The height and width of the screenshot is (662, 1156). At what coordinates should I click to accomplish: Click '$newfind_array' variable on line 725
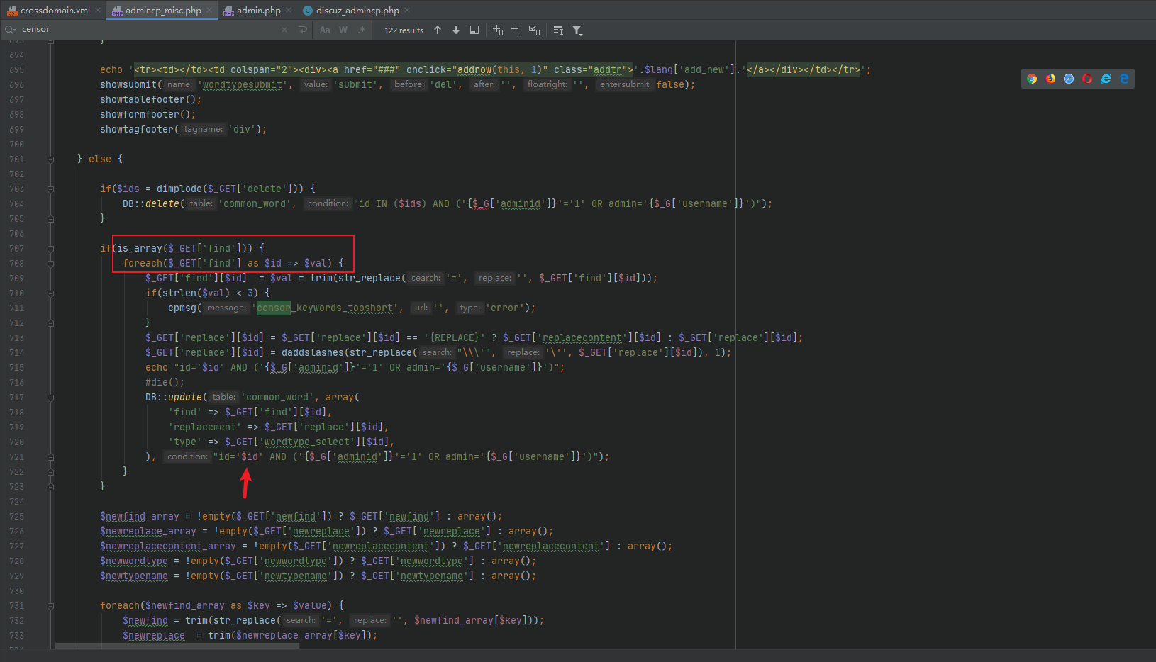[x=140, y=517]
